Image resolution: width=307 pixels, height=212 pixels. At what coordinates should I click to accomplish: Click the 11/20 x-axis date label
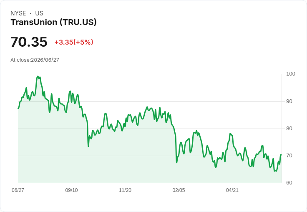[x=125, y=190]
